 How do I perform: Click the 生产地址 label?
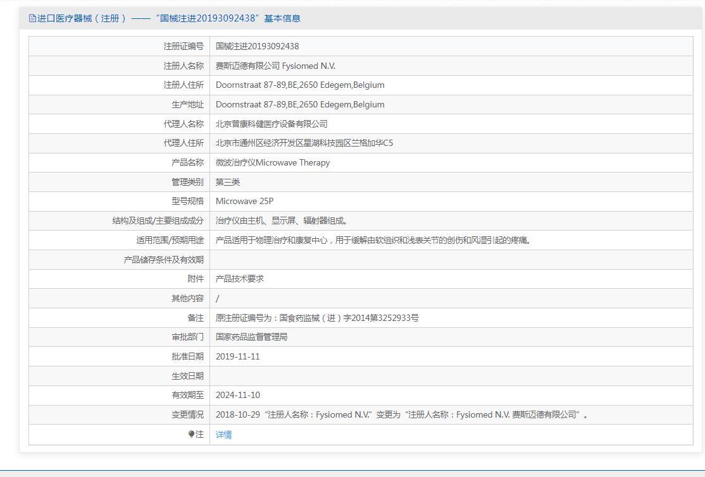pos(187,104)
